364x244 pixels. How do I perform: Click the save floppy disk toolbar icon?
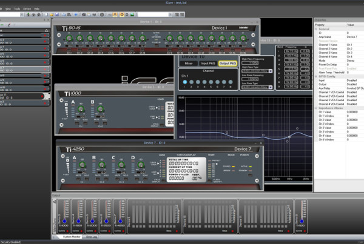point(57,15)
